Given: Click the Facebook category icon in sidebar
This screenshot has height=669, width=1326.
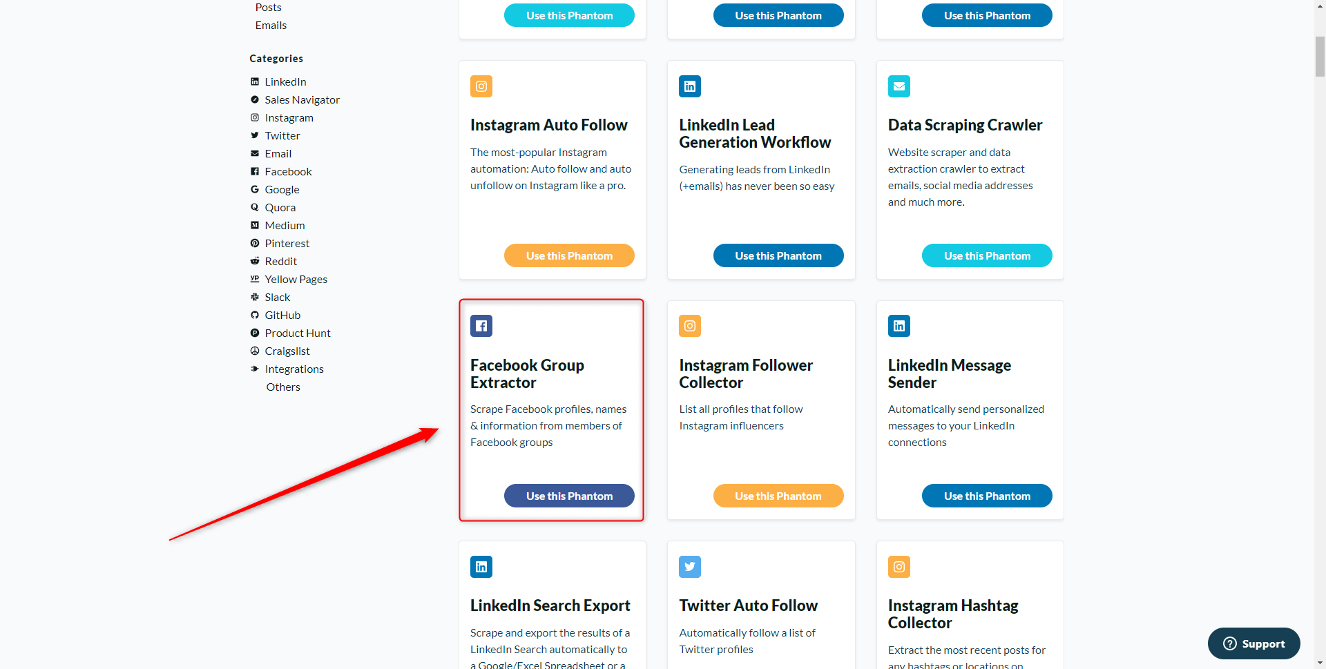Looking at the screenshot, I should 255,171.
